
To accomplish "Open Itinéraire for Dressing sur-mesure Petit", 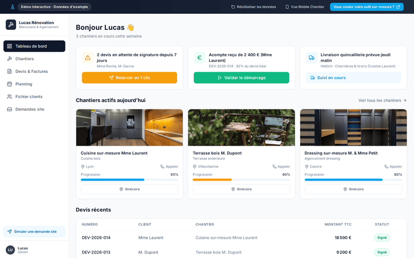I will 353,189.
